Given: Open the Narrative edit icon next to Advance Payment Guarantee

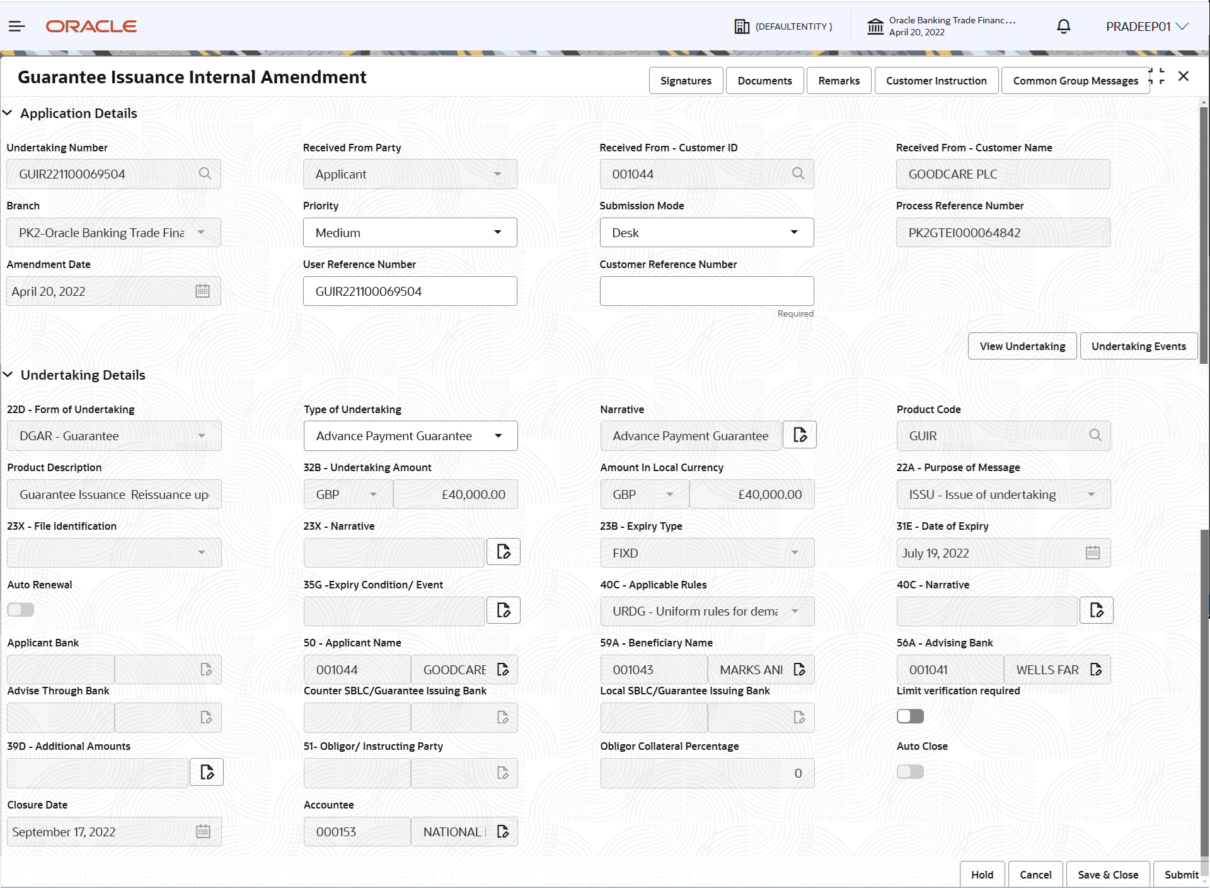Looking at the screenshot, I should 800,435.
